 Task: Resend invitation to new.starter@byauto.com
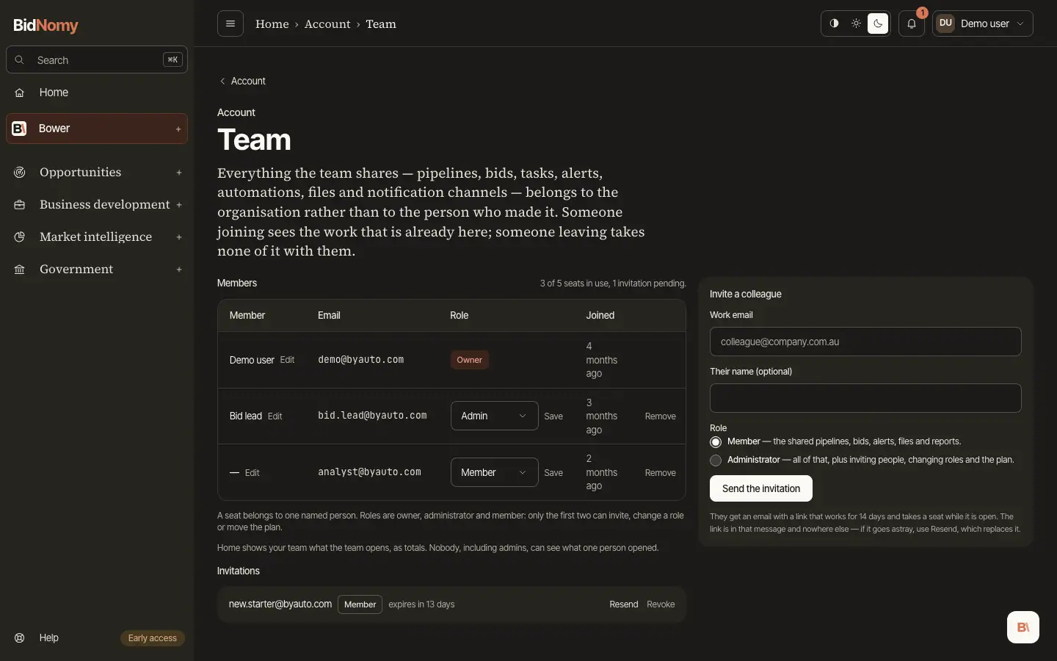pyautogui.click(x=624, y=604)
